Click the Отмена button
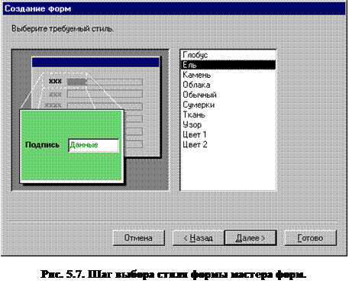Screen dimensions: 349x290 pyautogui.click(x=138, y=238)
